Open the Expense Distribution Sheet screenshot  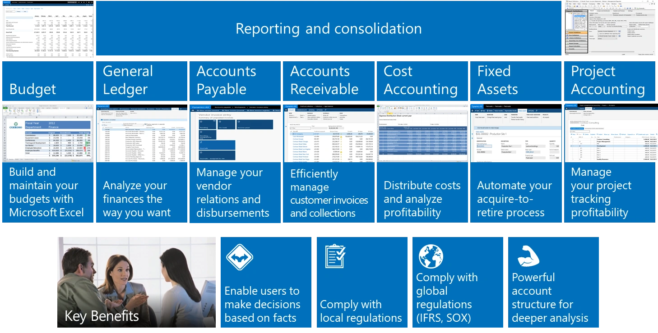pyautogui.click(x=422, y=133)
